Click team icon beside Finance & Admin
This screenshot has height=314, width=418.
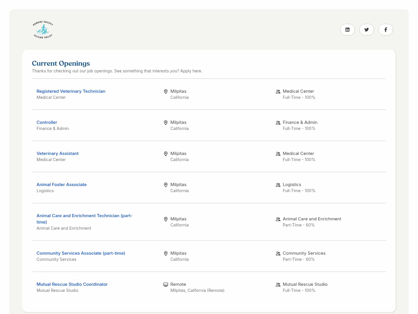278,123
